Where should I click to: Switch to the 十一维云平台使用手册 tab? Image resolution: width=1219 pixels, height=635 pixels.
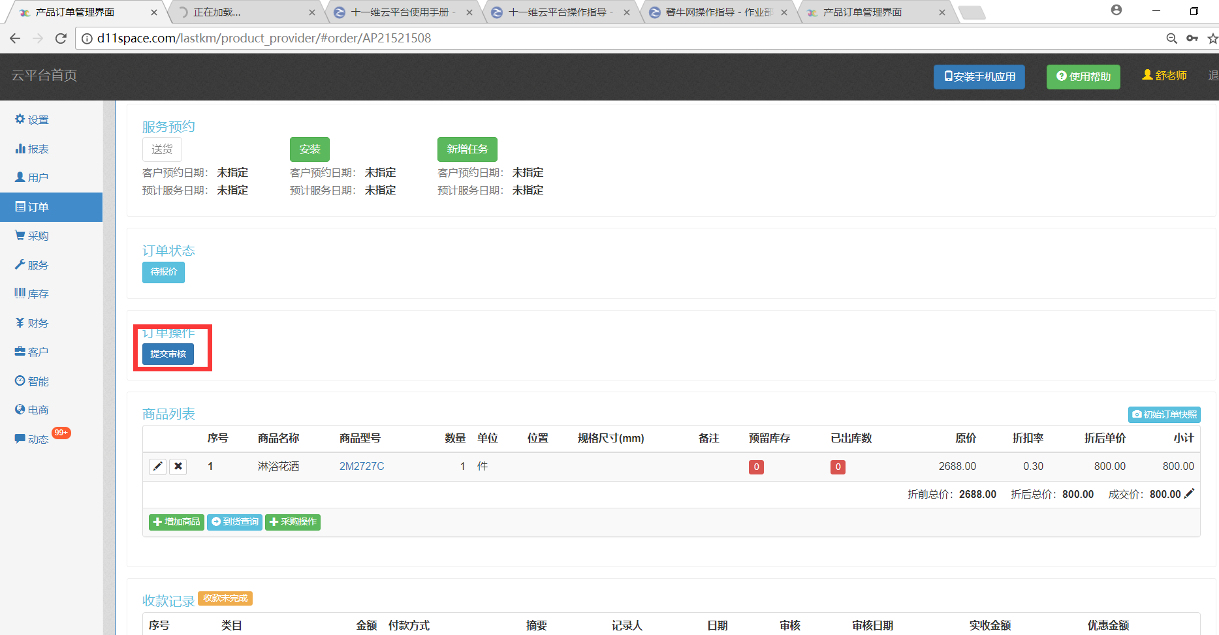[x=403, y=12]
